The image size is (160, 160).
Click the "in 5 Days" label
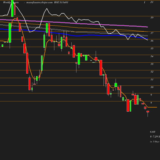pos(155,142)
